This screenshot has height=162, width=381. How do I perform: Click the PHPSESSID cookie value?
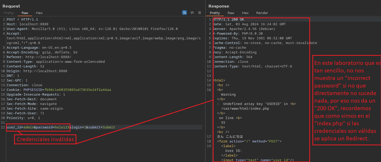click(78, 90)
